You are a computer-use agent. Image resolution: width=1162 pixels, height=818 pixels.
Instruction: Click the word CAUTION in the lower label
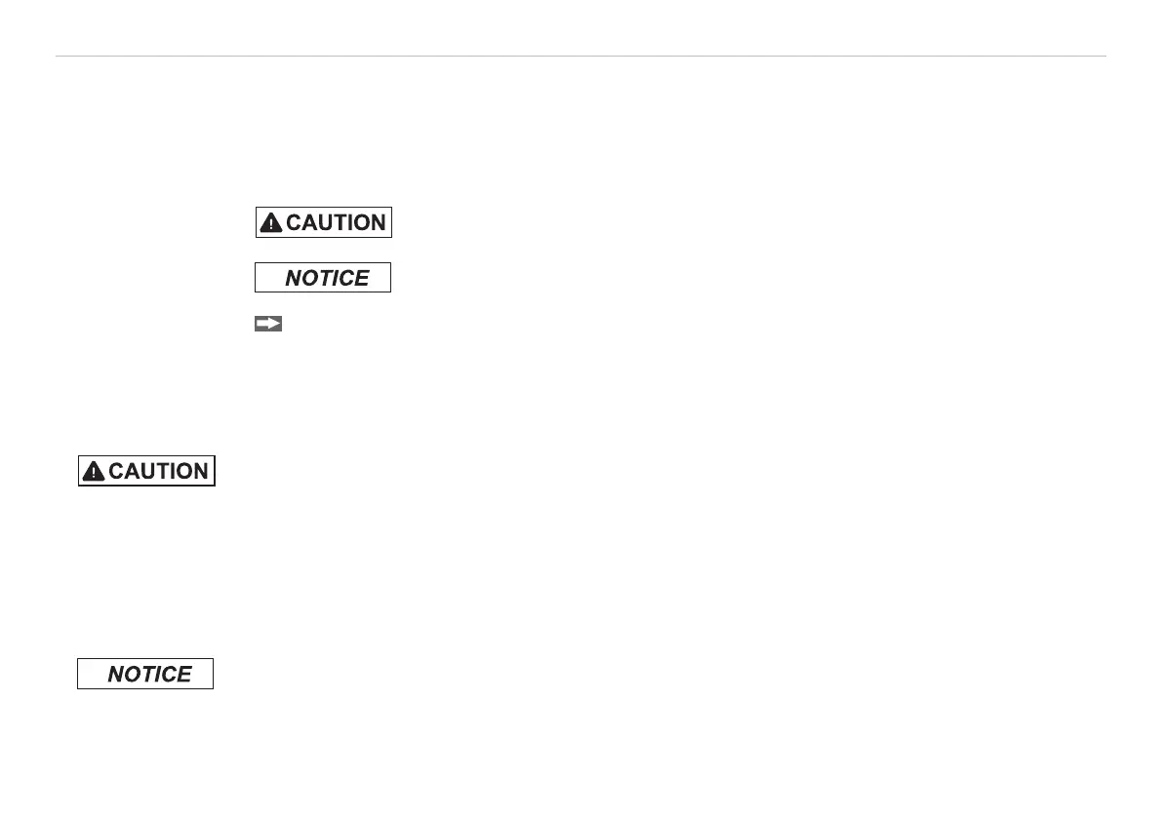(159, 472)
